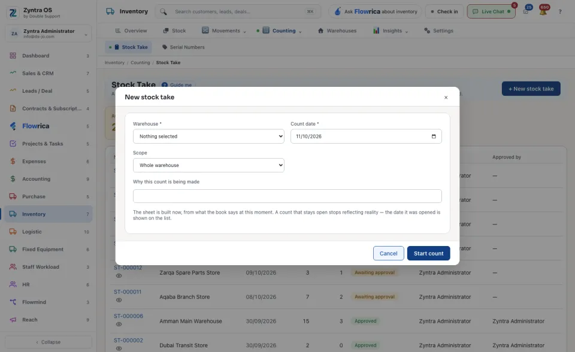The height and width of the screenshot is (352, 575).
Task: Open the calendar picker in Count date
Action: coord(434,136)
